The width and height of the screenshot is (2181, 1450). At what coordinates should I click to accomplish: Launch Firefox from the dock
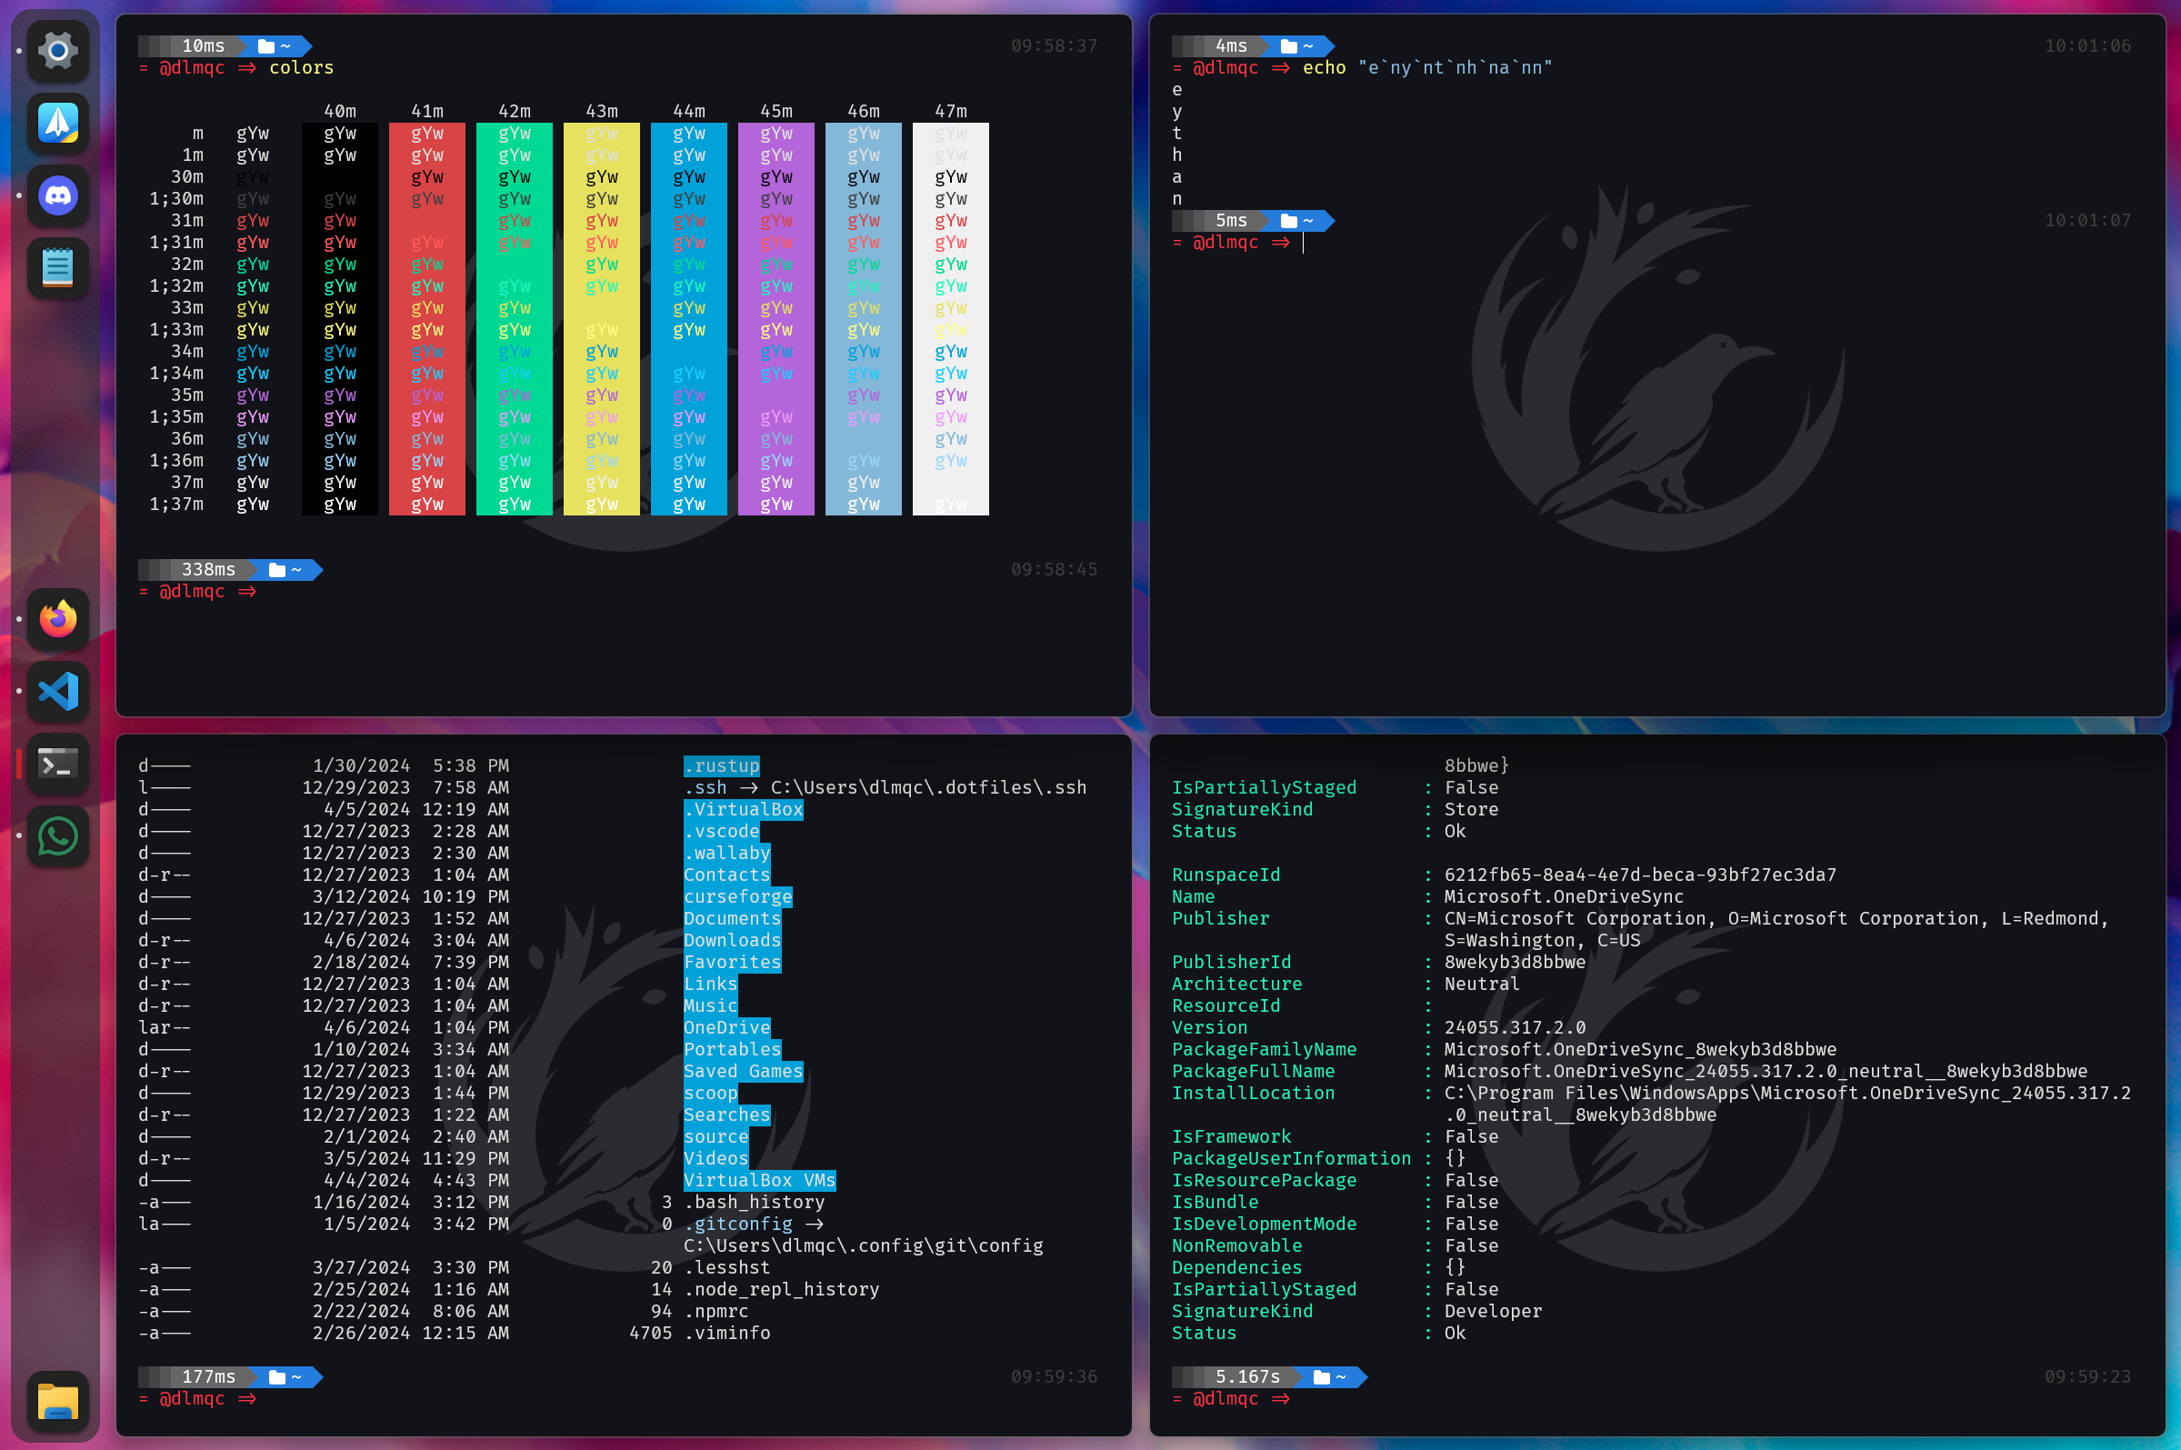pyautogui.click(x=57, y=619)
